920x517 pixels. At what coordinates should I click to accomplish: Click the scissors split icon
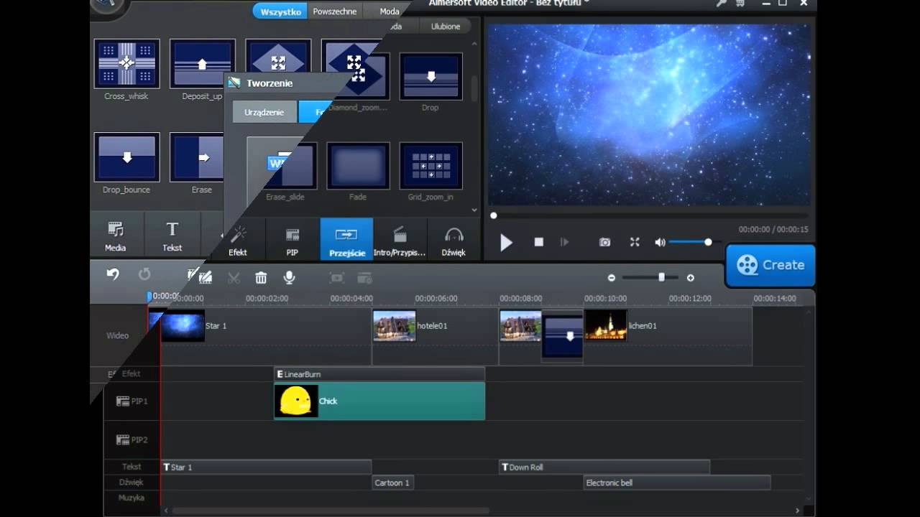tap(234, 277)
